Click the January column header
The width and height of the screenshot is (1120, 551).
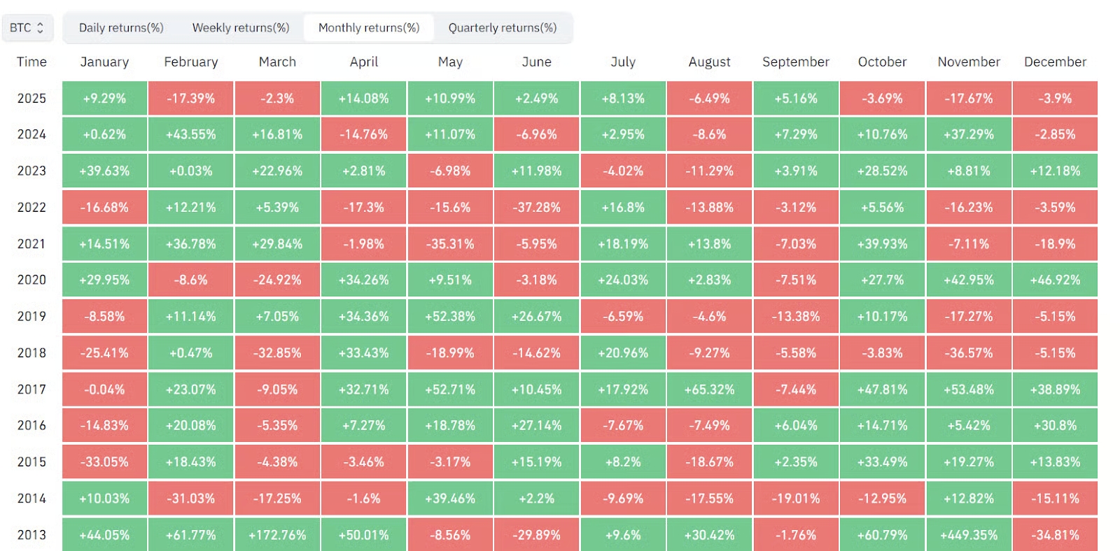104,62
